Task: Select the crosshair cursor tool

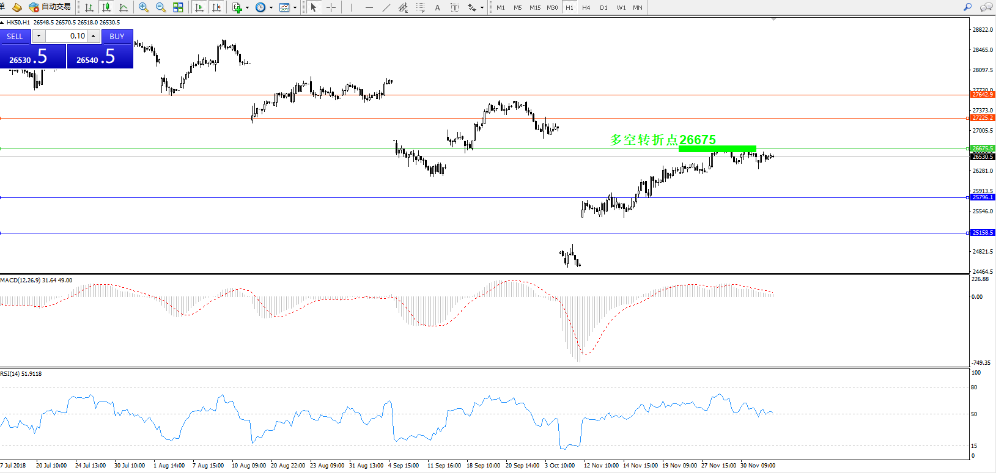Action: click(x=331, y=7)
